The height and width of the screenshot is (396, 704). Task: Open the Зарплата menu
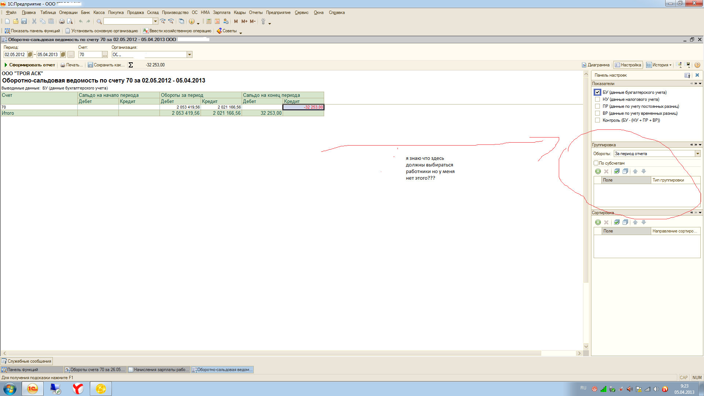(221, 12)
